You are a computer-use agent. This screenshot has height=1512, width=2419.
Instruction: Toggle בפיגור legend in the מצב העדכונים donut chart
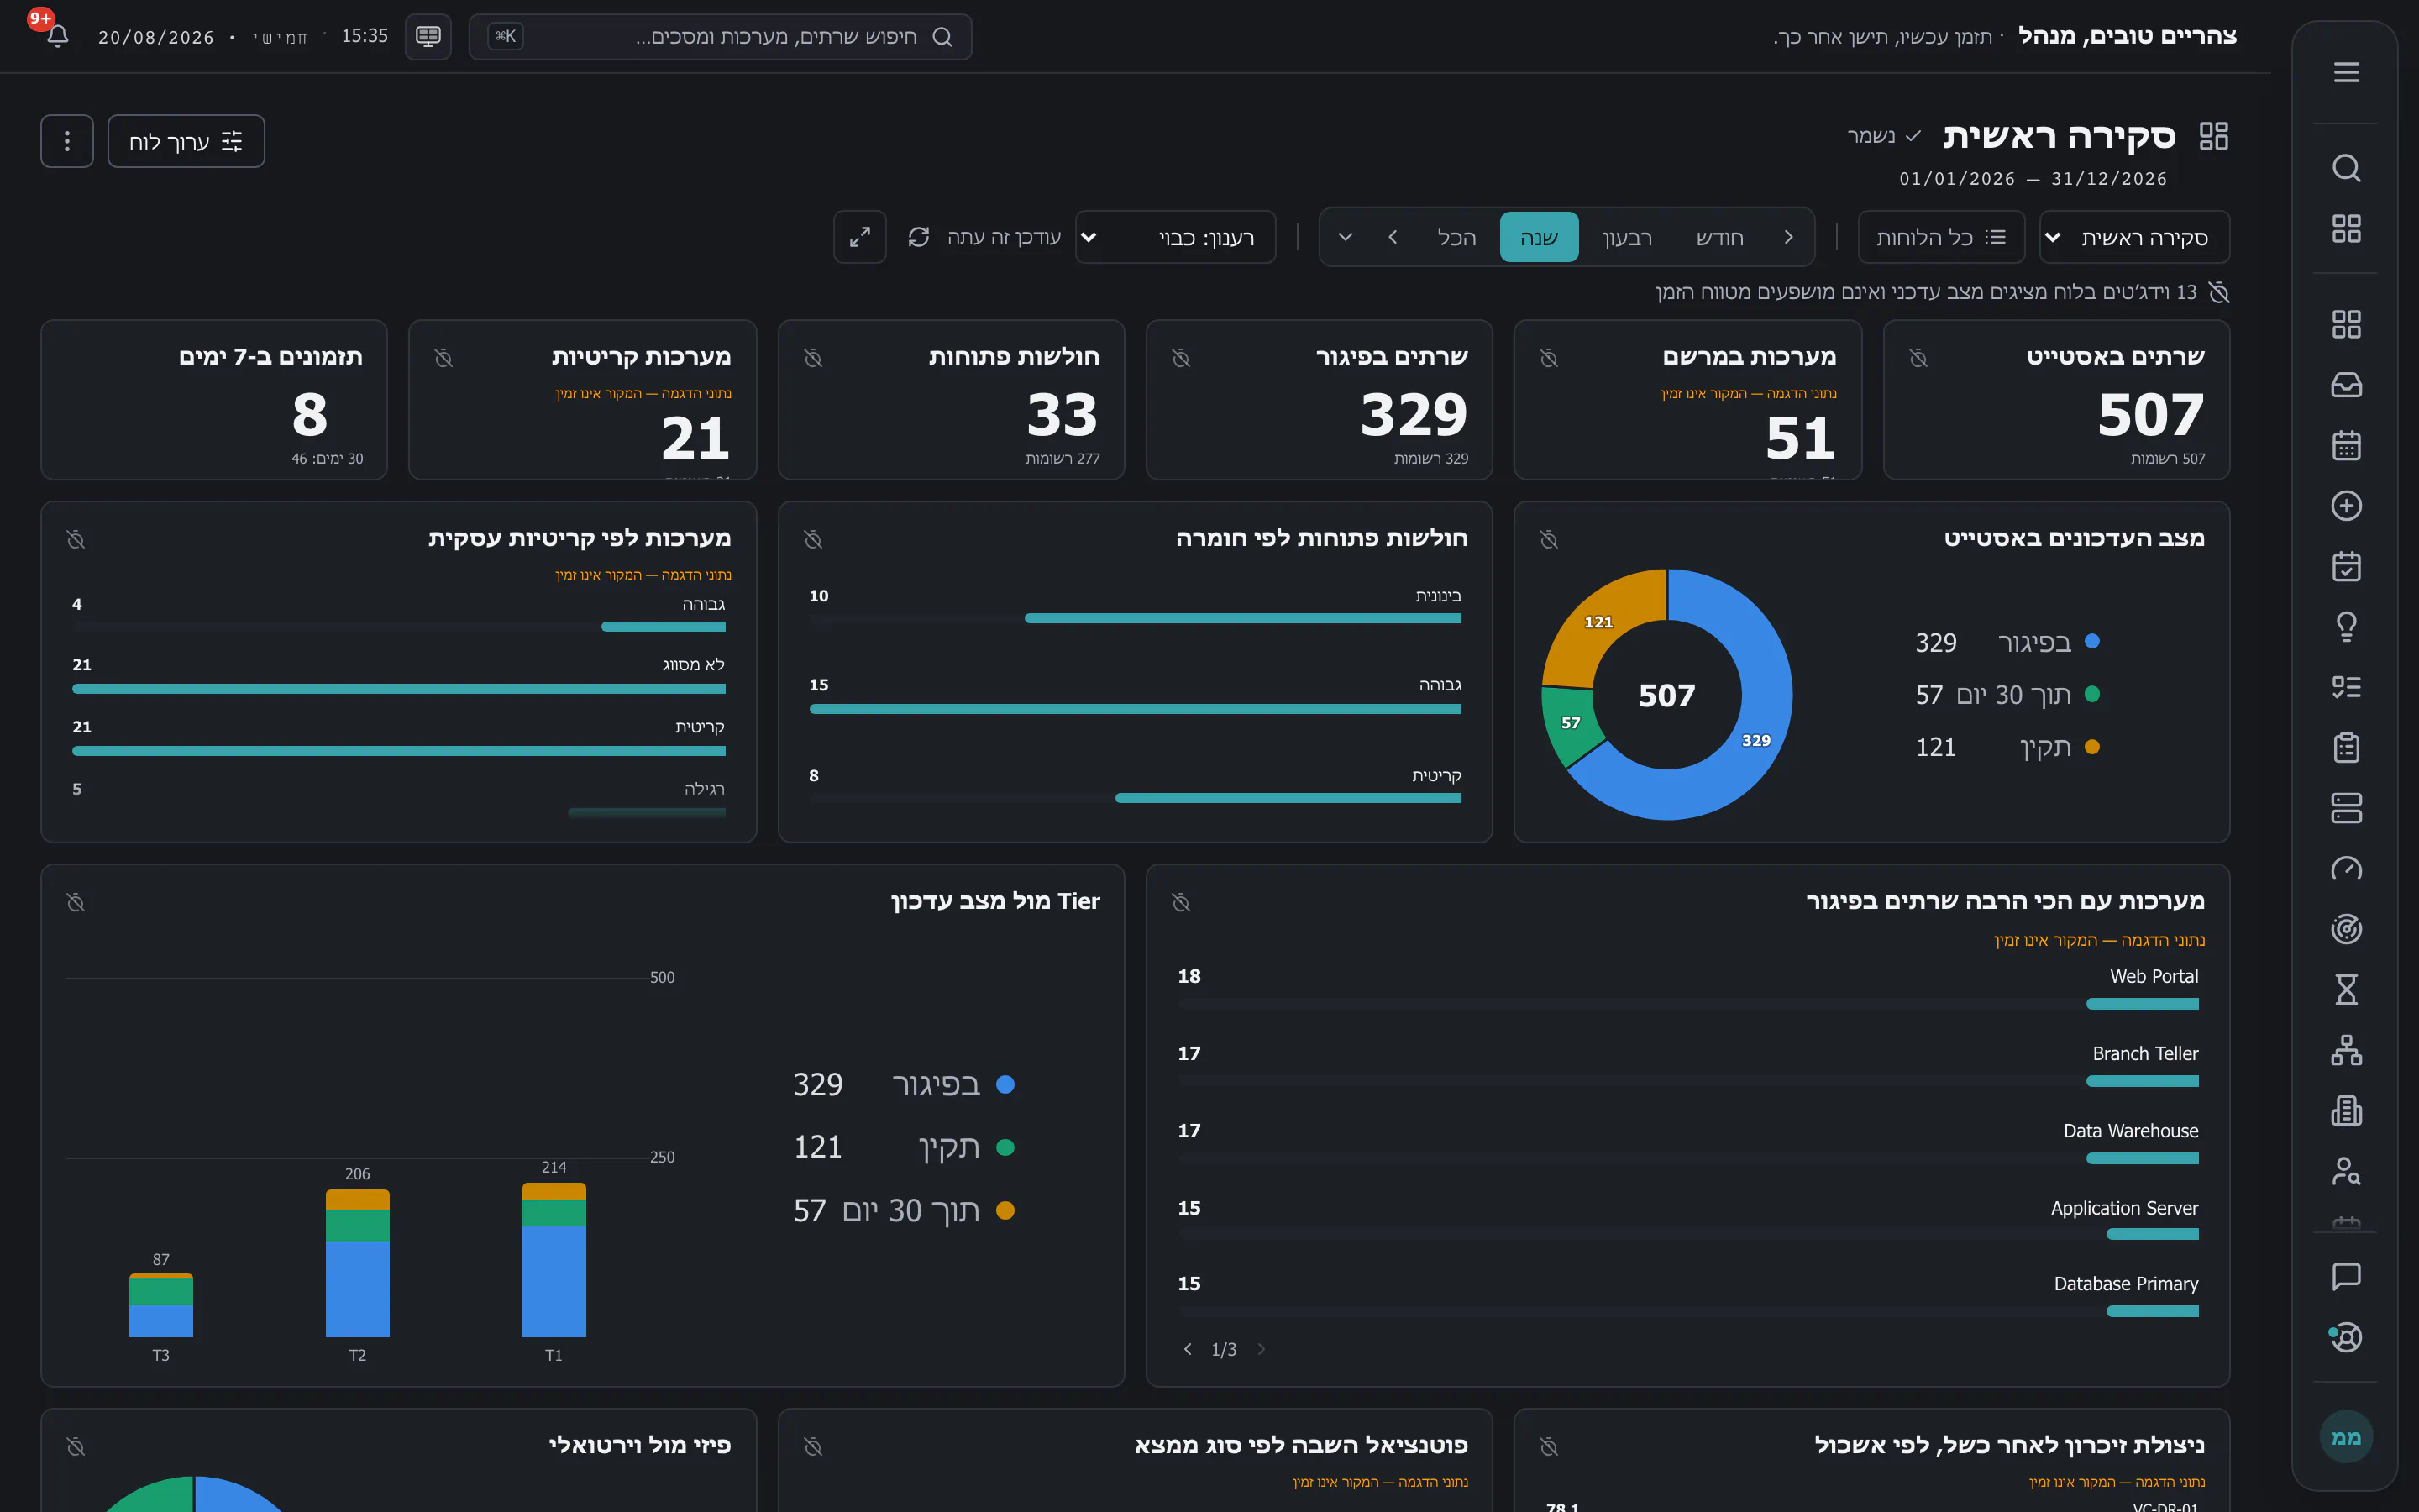pos(2007,642)
